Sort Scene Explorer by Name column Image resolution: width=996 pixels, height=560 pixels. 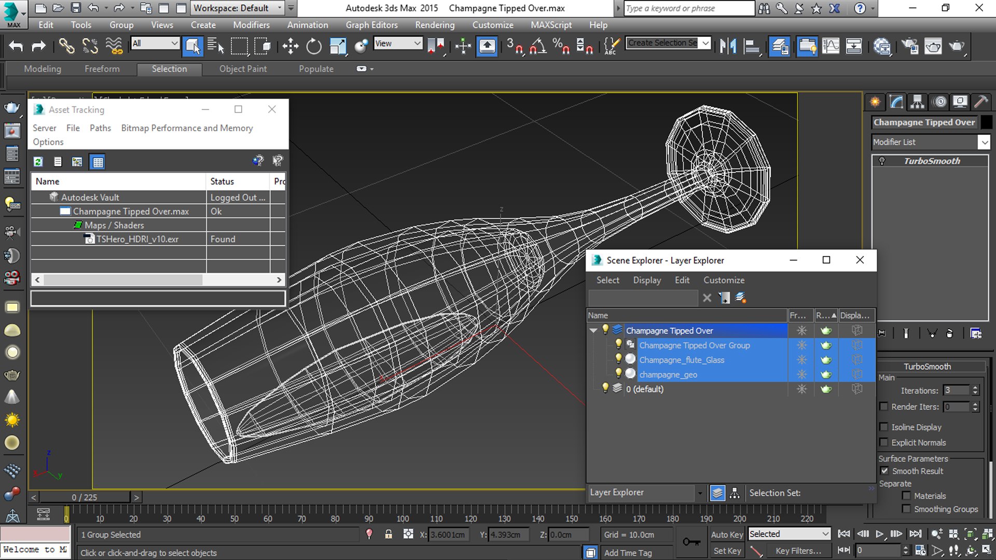click(687, 315)
